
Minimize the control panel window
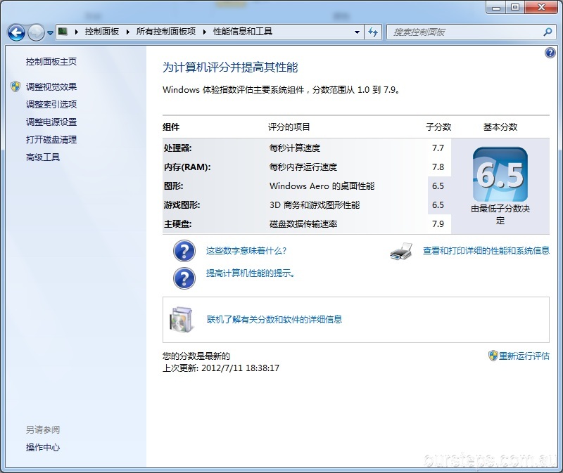(x=496, y=8)
